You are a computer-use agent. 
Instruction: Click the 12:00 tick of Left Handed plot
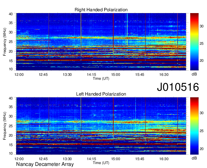[x=19, y=159]
